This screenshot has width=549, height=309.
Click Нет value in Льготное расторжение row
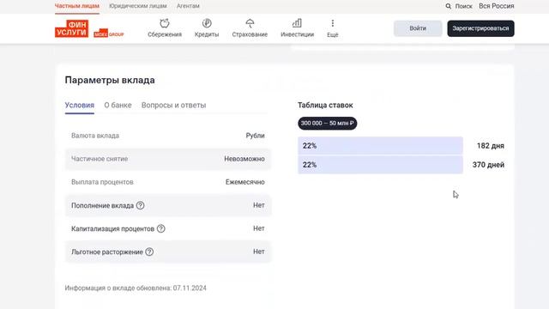coord(259,251)
